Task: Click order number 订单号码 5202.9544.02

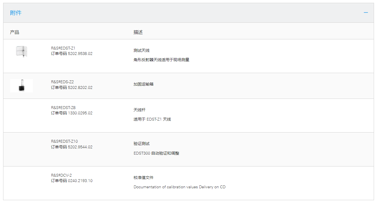Action: (72, 147)
